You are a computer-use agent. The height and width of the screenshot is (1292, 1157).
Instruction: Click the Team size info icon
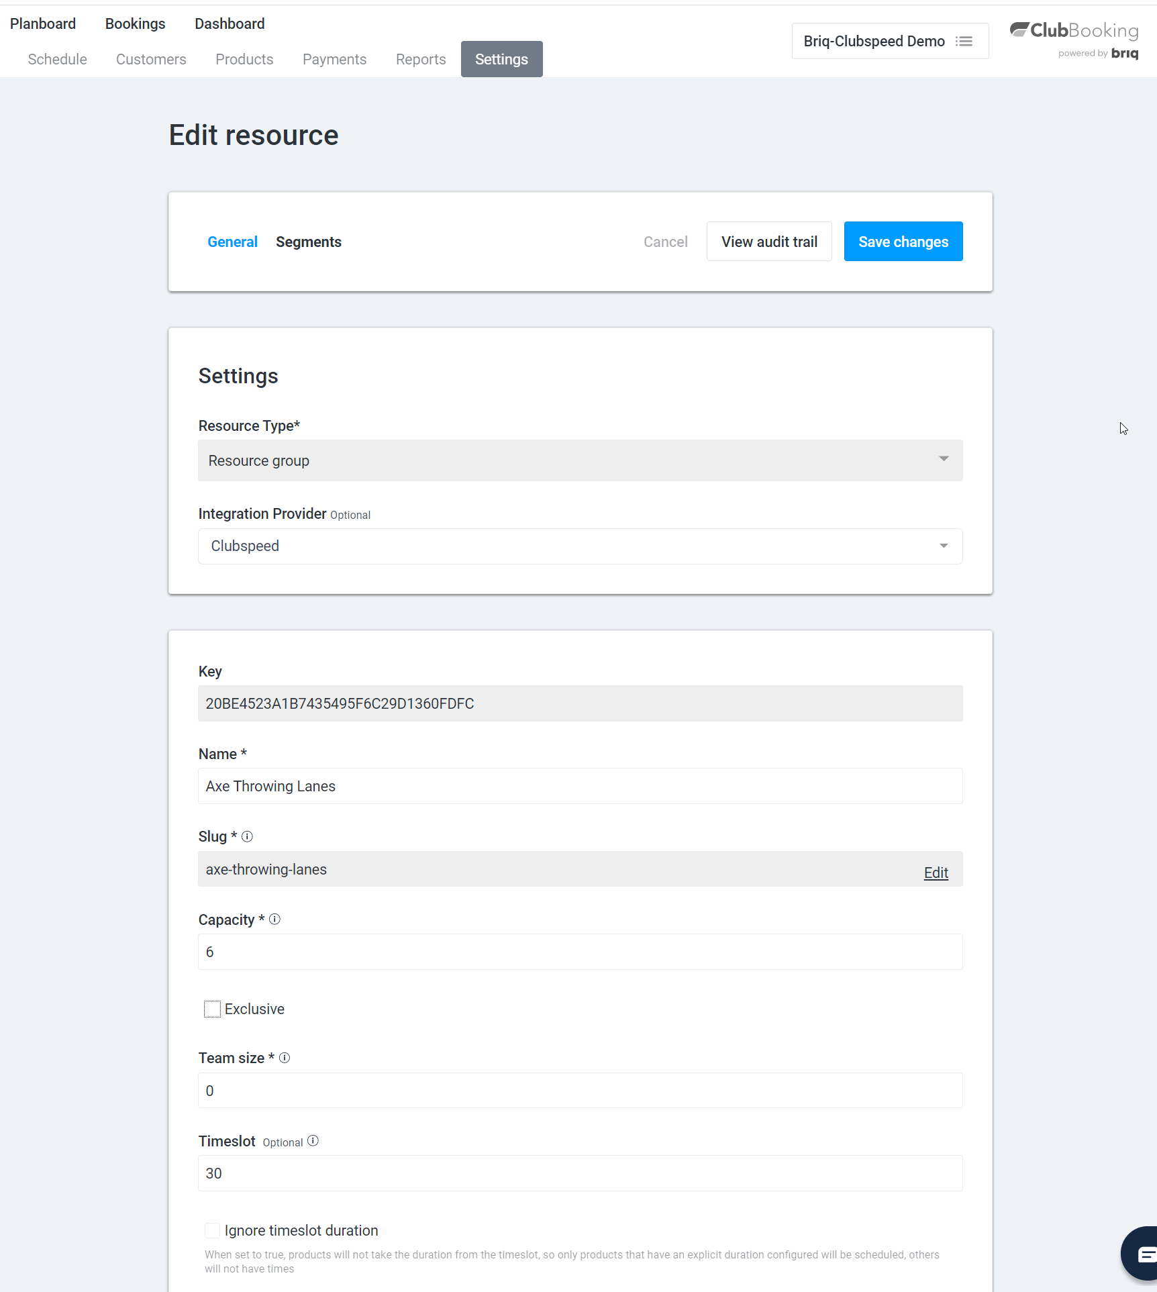click(x=285, y=1058)
